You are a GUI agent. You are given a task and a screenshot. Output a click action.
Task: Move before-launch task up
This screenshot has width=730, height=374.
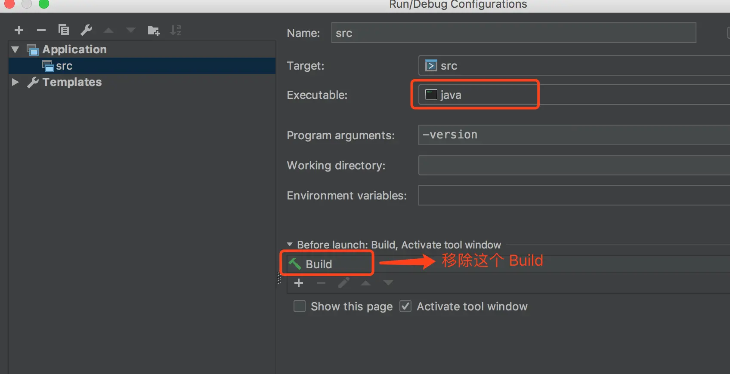click(x=366, y=283)
